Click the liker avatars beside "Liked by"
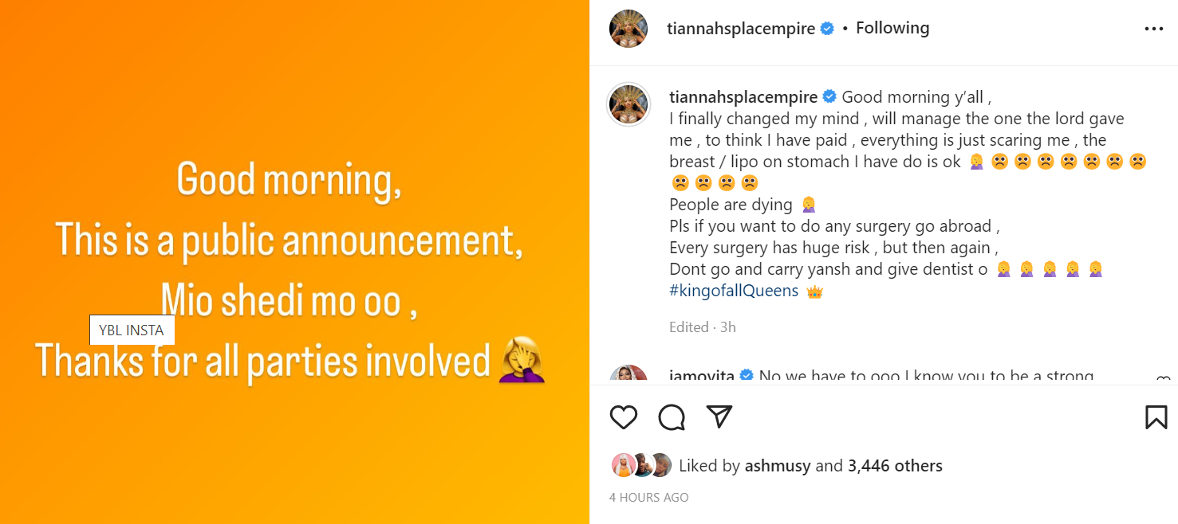1178x524 pixels. tap(641, 466)
